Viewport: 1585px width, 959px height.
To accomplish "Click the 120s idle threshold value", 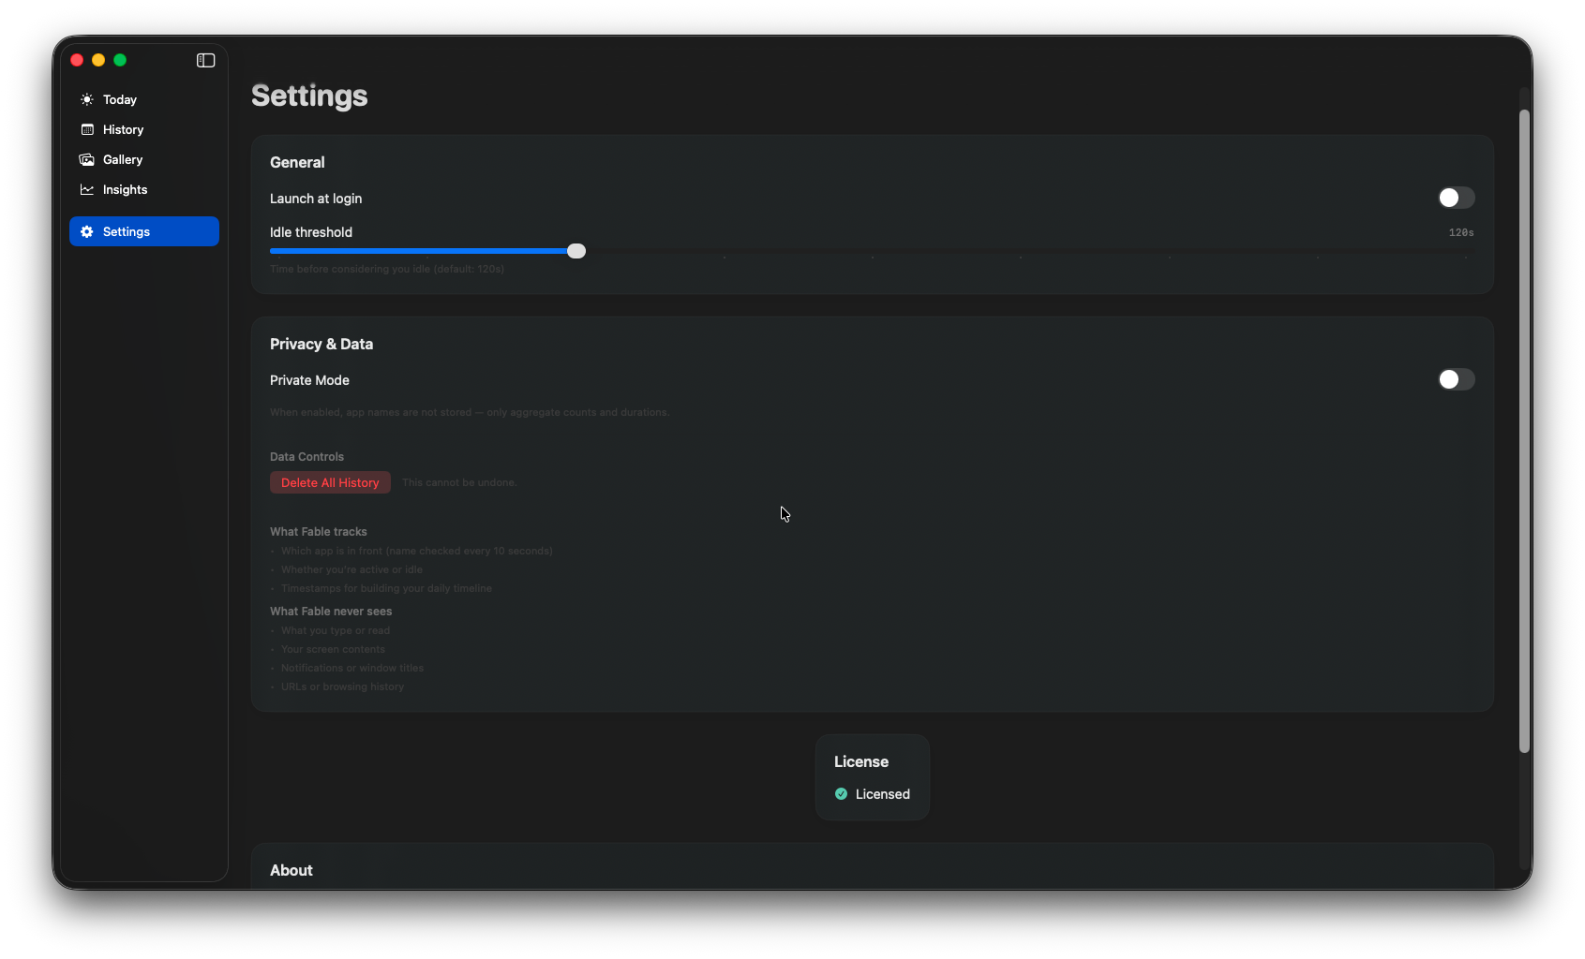I will tap(1460, 231).
